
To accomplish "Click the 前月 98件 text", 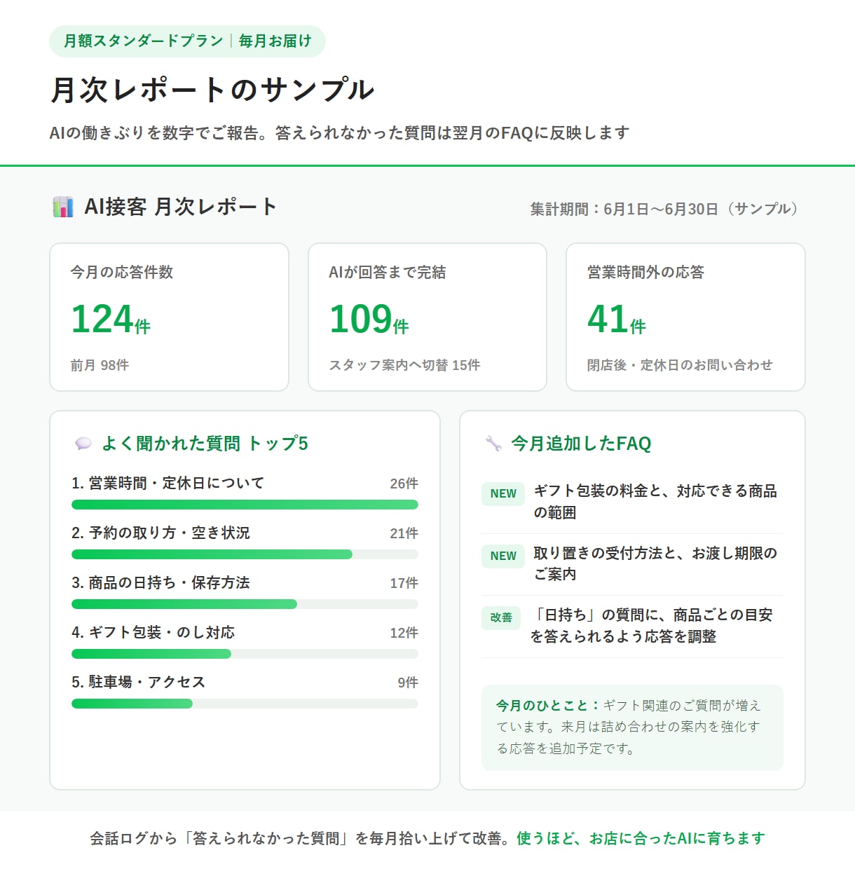I will point(100,365).
